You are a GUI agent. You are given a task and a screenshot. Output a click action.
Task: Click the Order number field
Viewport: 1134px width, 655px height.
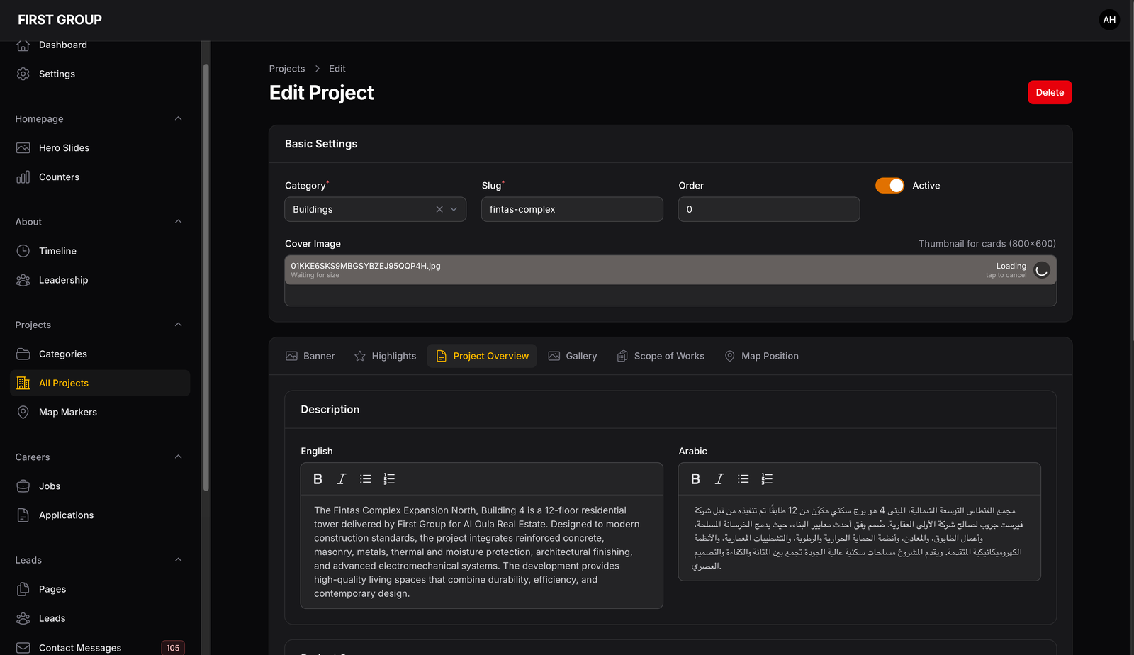click(x=769, y=209)
